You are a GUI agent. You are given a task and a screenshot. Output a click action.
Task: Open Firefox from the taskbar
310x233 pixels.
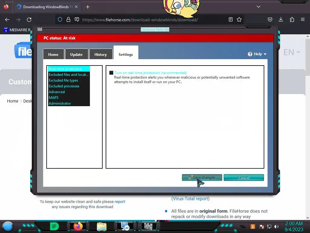[x=78, y=226]
